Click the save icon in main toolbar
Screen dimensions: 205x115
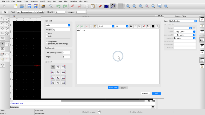29,6
